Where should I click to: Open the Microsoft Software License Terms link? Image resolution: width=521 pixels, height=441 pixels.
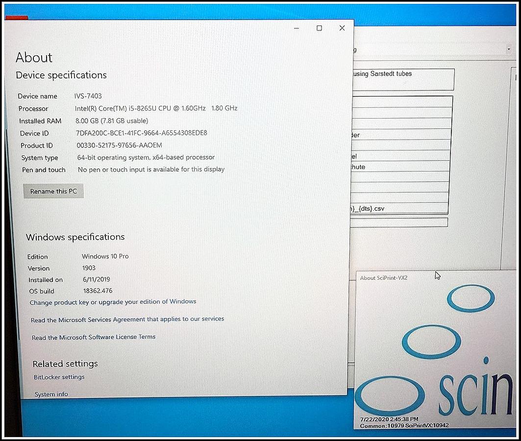pyautogui.click(x=94, y=337)
